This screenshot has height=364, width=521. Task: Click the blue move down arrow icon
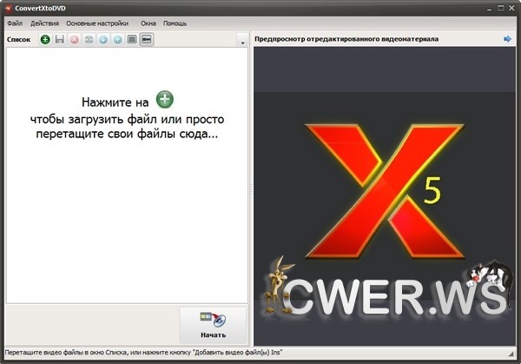[x=103, y=40]
